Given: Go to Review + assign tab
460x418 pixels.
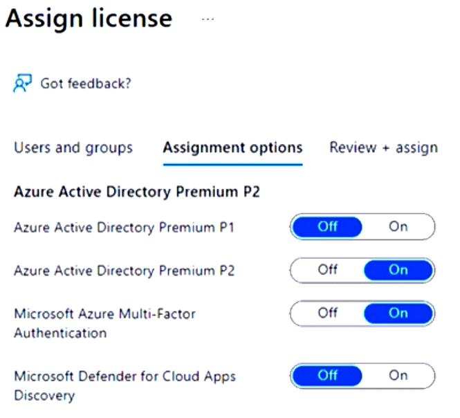Looking at the screenshot, I should point(383,147).
